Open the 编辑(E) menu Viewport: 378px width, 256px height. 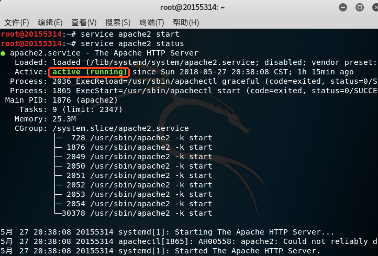(x=50, y=23)
